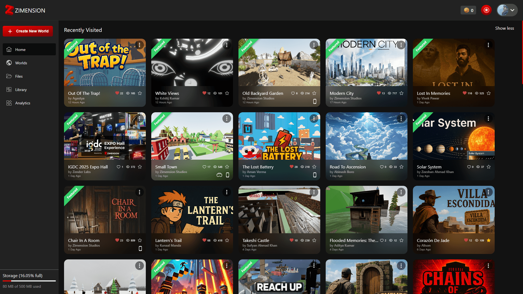The image size is (523, 294).
Task: Like Solar System heart icon
Action: click(x=469, y=167)
